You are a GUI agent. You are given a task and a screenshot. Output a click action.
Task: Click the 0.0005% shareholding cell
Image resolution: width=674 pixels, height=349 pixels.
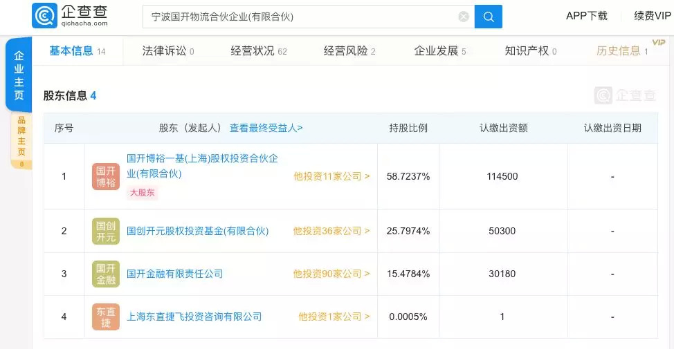coord(408,317)
